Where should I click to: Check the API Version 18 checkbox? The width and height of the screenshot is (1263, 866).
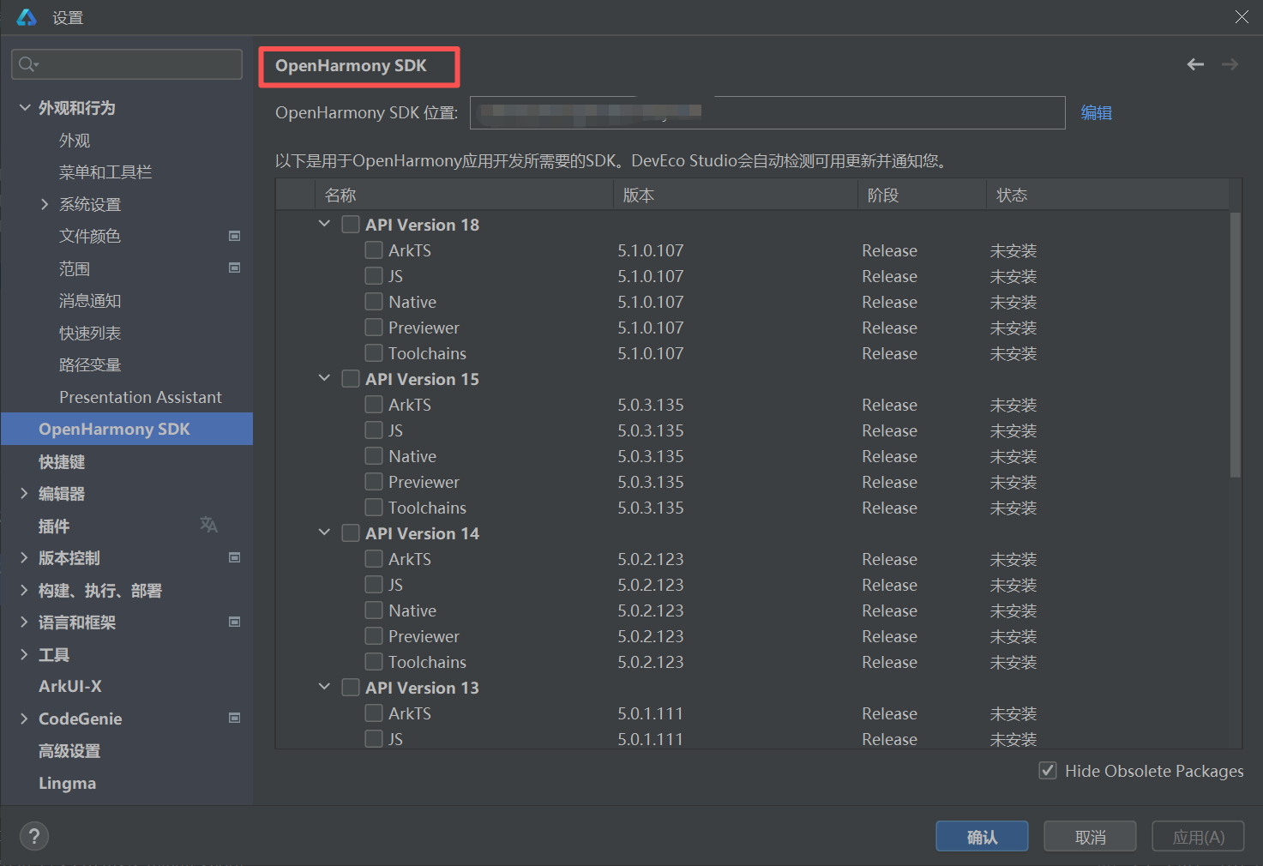(x=351, y=225)
